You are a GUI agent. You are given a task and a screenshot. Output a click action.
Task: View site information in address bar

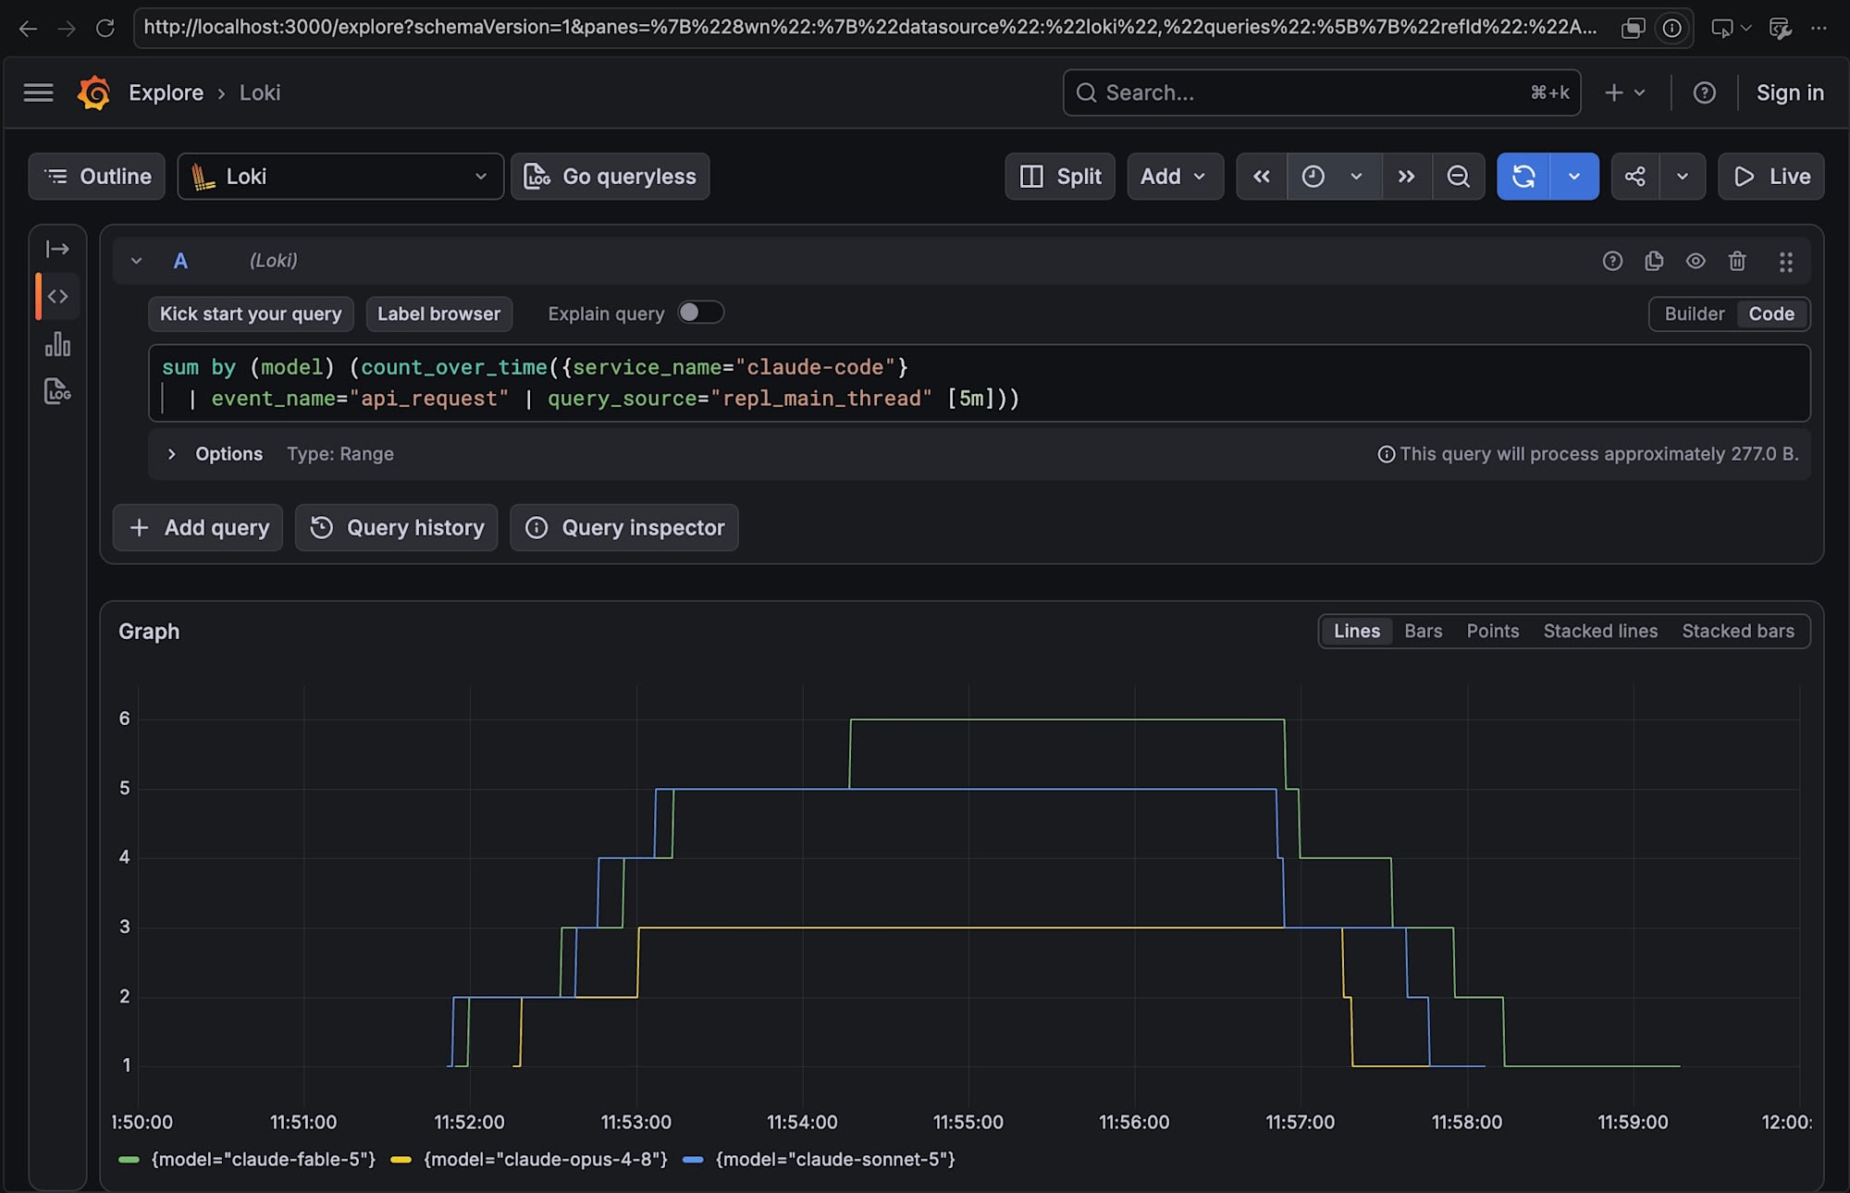click(x=1672, y=28)
